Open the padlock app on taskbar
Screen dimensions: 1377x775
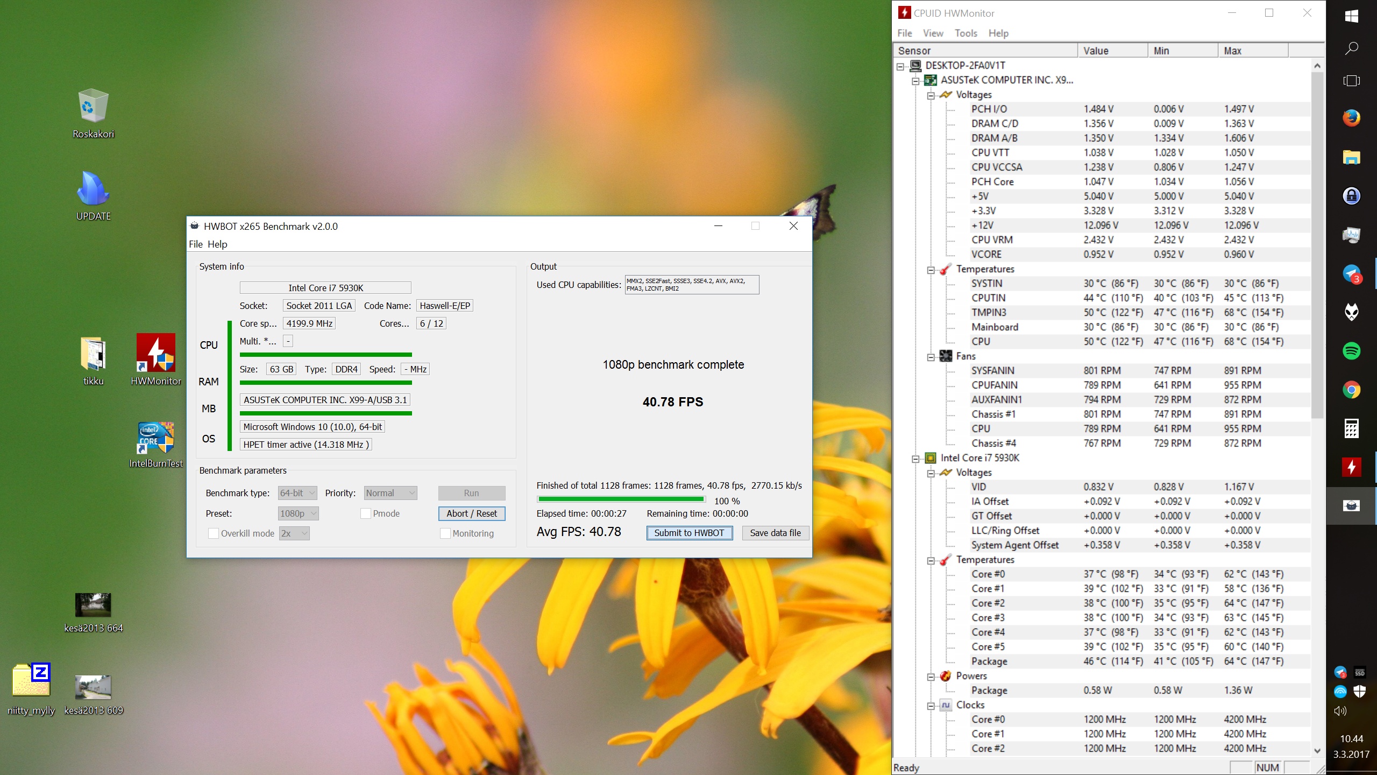(1351, 196)
